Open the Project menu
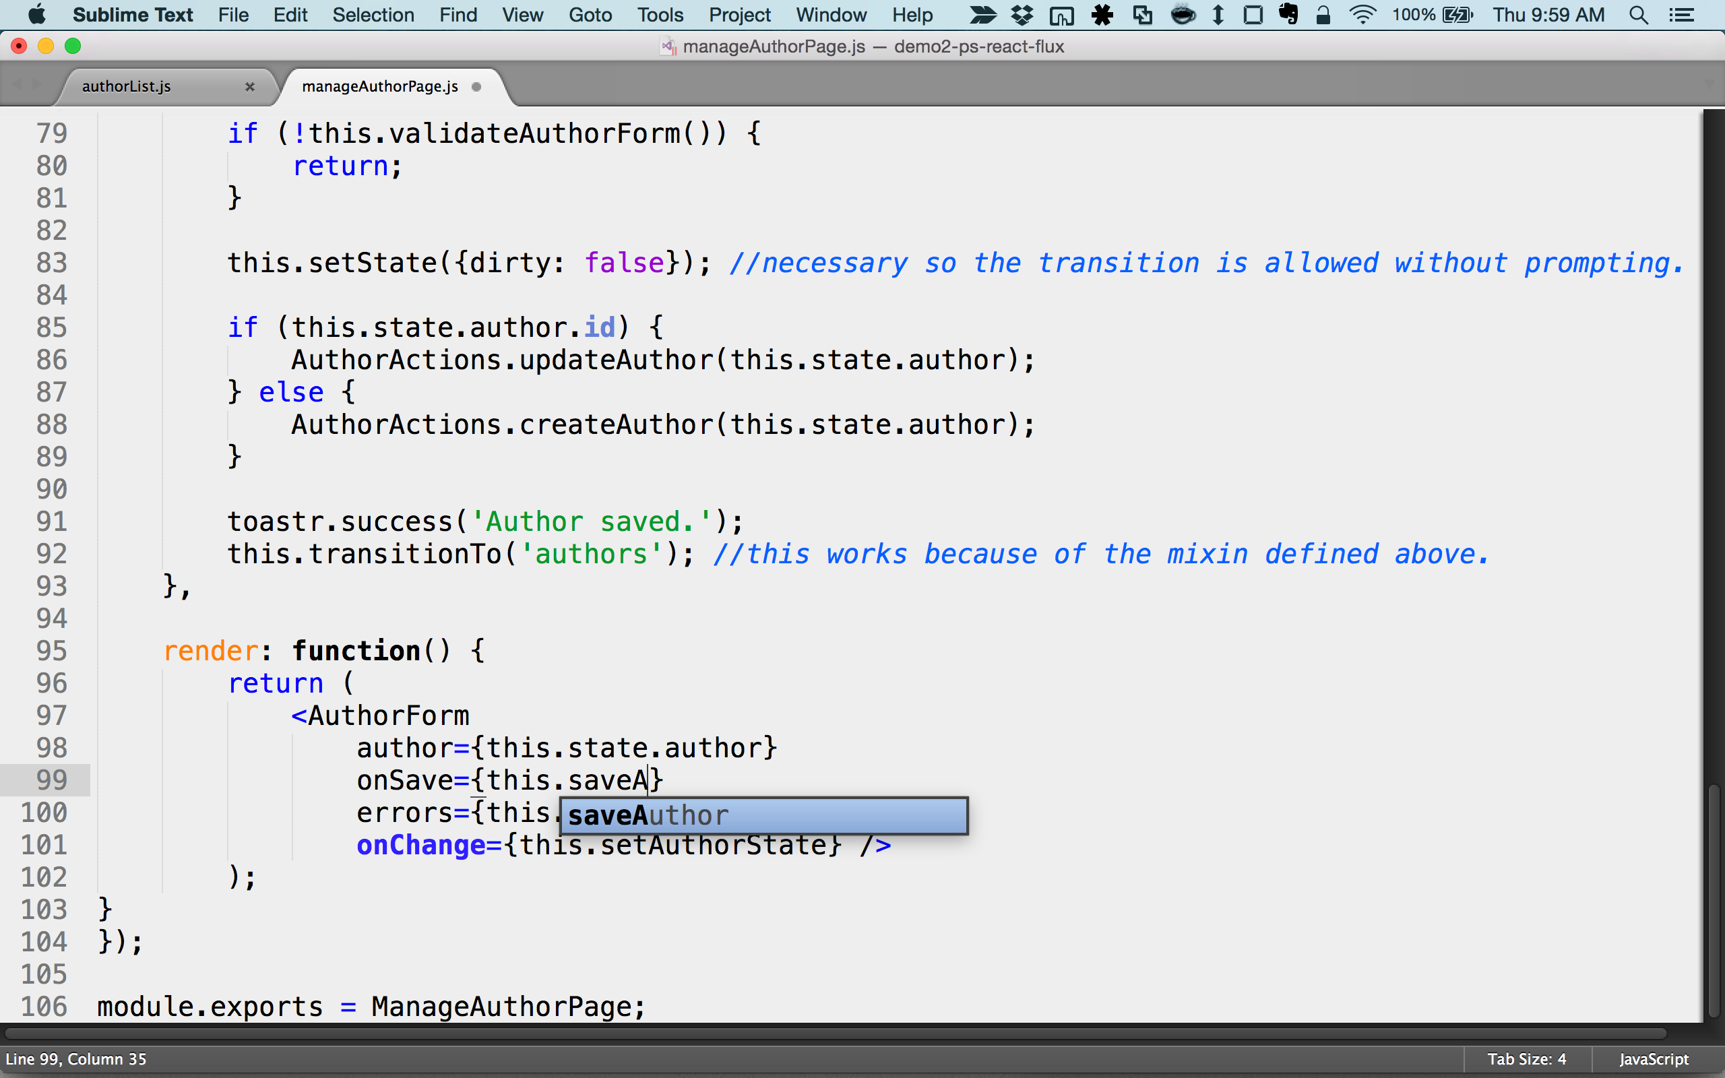1725x1078 pixels. (x=739, y=15)
